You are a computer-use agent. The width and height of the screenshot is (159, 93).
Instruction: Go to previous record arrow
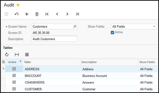[x=57, y=14]
